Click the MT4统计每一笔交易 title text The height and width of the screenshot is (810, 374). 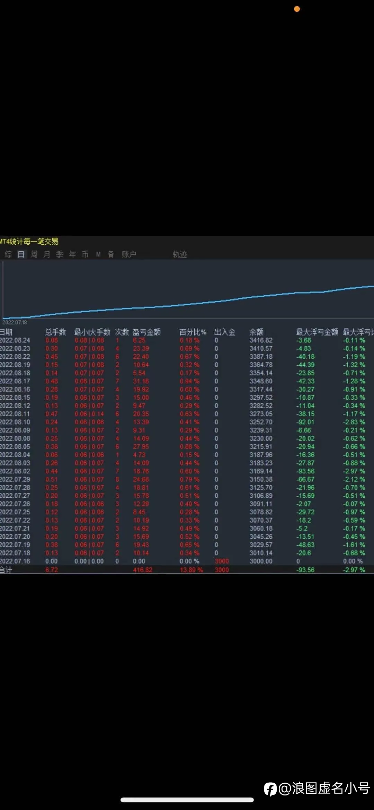coord(29,242)
